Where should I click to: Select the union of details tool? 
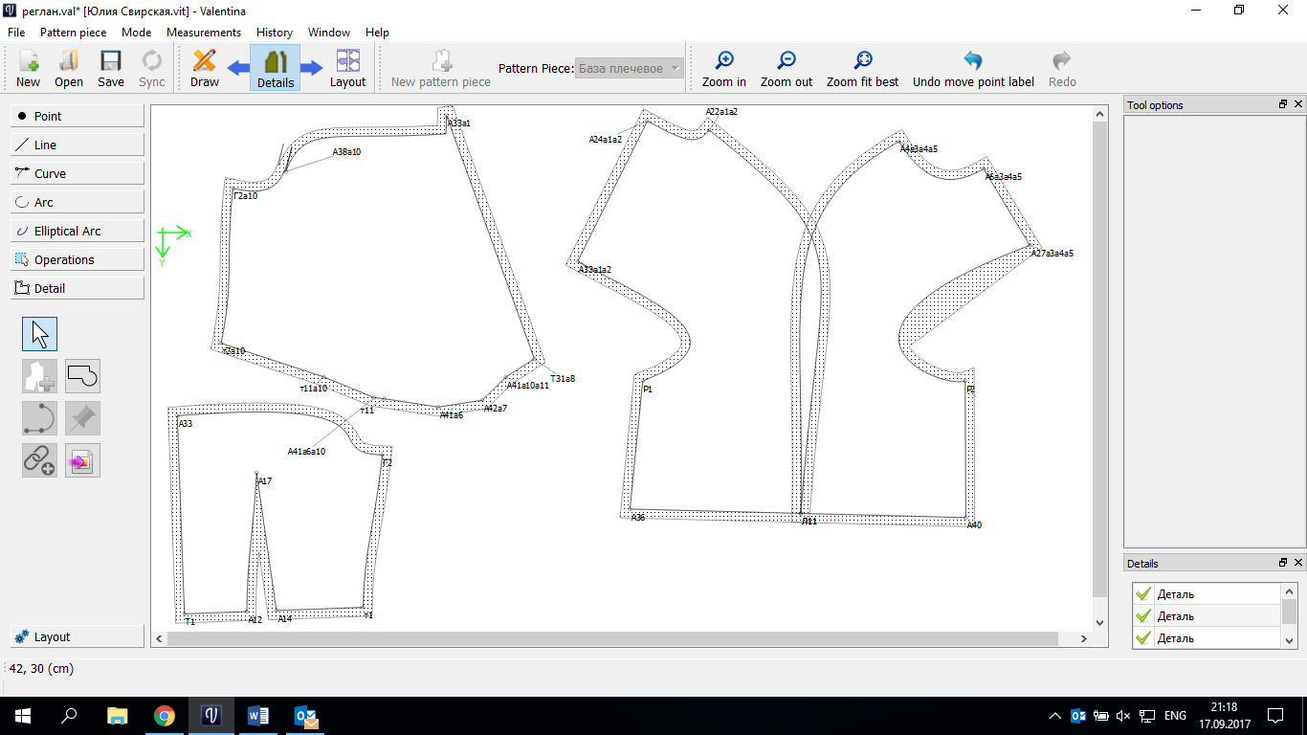[x=82, y=376]
